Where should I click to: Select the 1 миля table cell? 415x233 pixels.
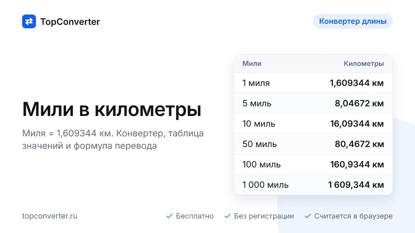[256, 83]
